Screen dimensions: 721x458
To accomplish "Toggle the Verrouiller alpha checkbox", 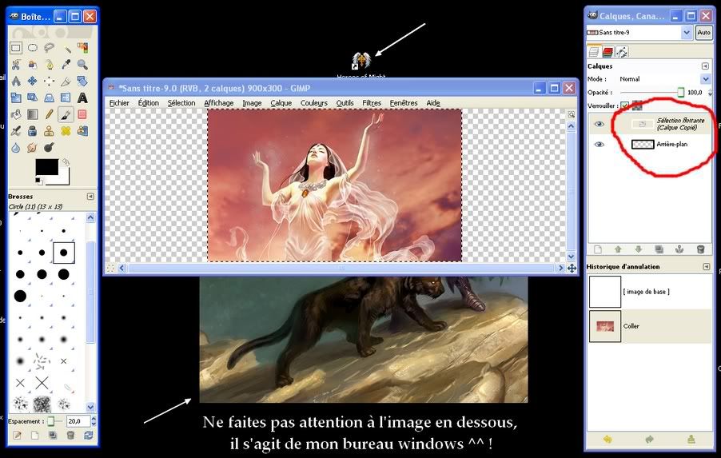I will pos(624,106).
